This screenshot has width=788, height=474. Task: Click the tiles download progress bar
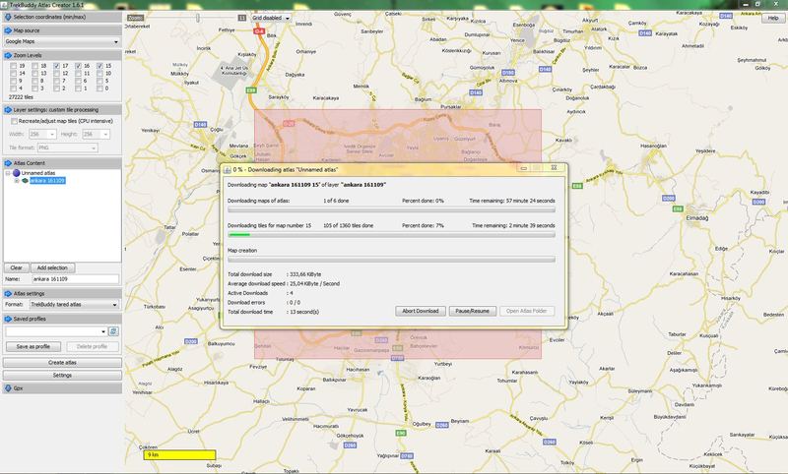click(391, 234)
